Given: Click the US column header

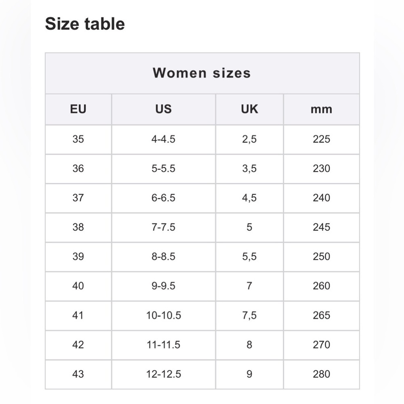Looking at the screenshot, I should pyautogui.click(x=164, y=109).
